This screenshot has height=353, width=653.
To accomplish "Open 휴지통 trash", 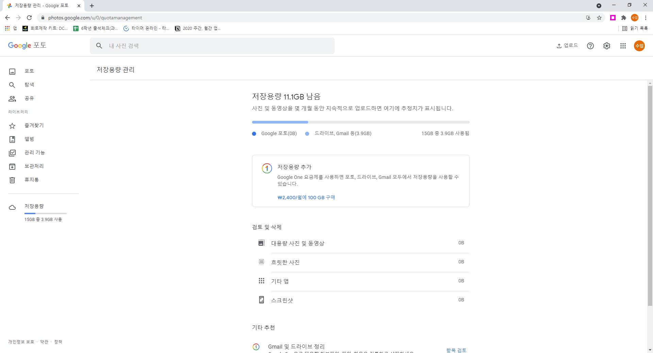I will click(x=32, y=180).
